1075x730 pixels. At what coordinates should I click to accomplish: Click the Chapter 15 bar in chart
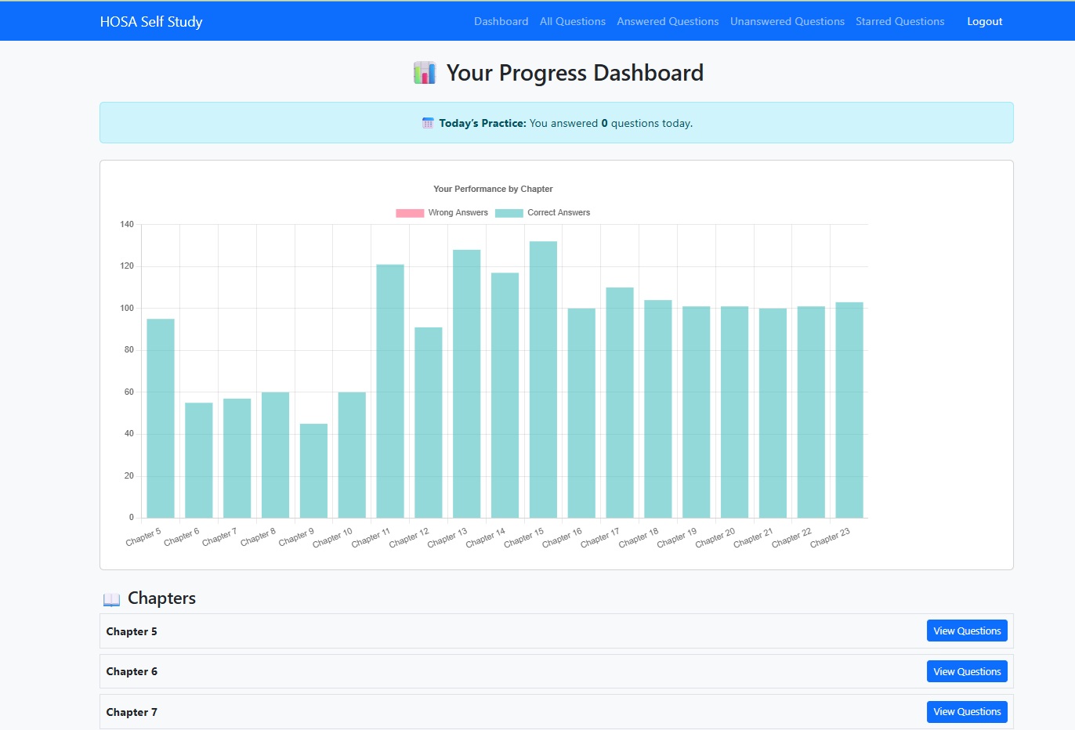543,380
